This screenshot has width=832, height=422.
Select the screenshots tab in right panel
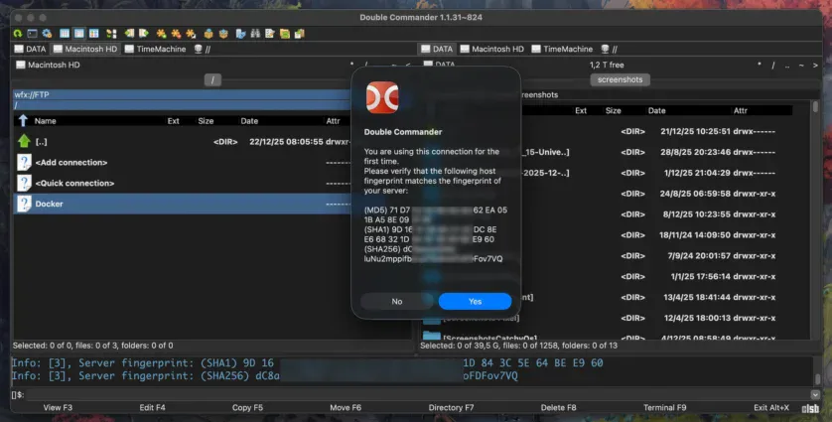(620, 79)
